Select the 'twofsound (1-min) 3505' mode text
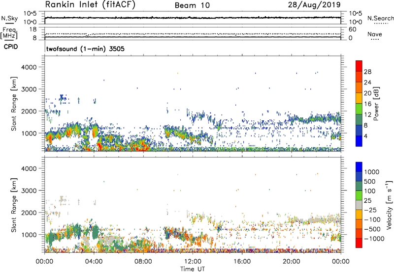 click(x=85, y=49)
